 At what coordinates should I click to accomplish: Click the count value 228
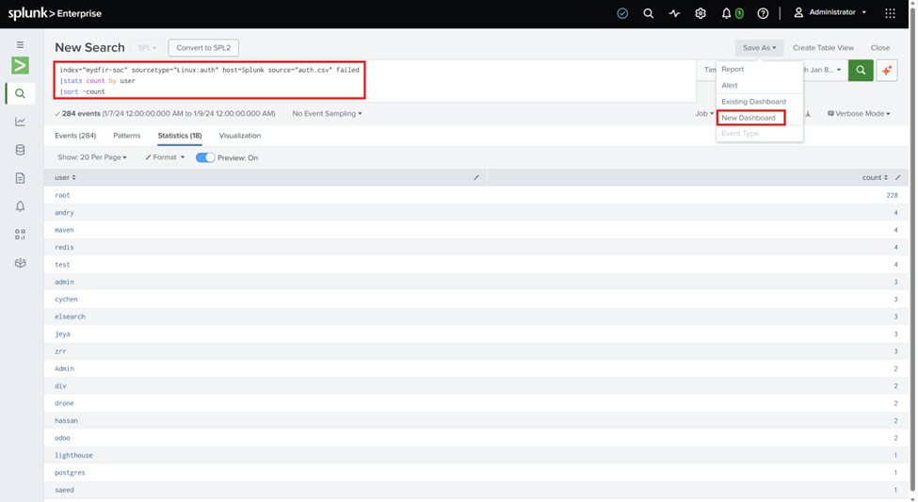pos(892,196)
